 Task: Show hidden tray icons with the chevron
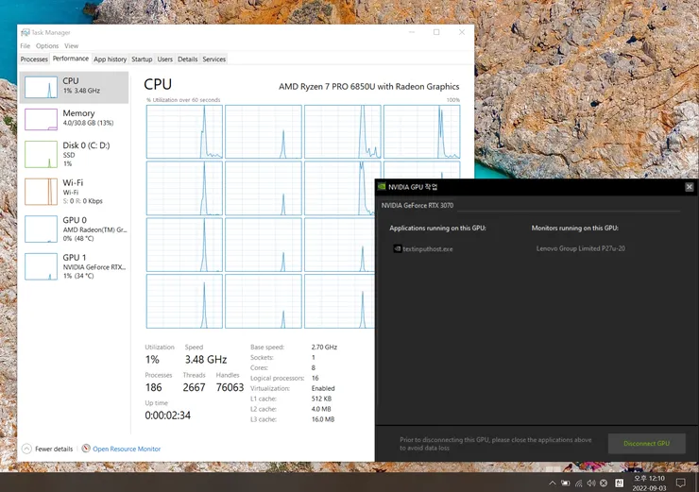pos(553,484)
